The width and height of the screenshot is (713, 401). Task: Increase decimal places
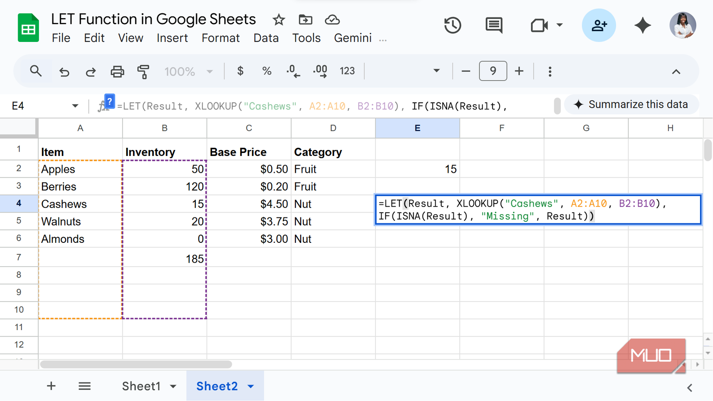click(320, 71)
